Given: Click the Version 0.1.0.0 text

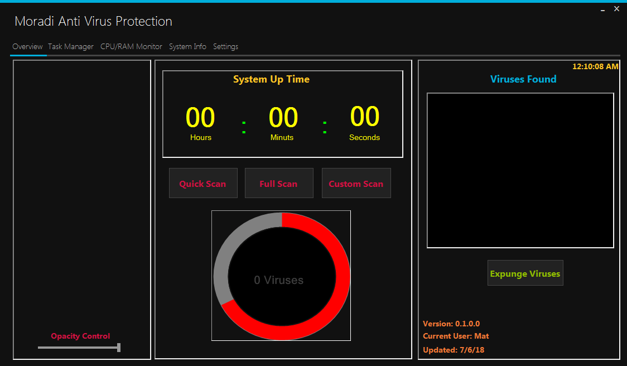Looking at the screenshot, I should pos(451,323).
